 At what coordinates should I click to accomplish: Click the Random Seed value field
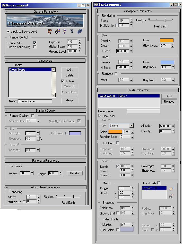125,137
